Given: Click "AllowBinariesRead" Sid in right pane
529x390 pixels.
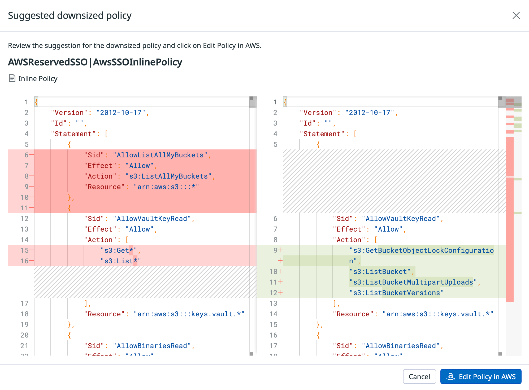Looking at the screenshot, I should [388, 346].
